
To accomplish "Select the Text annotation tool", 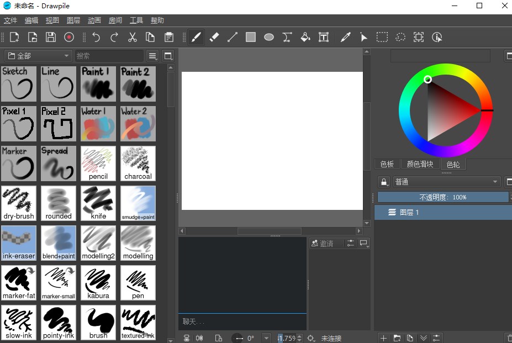I will (323, 37).
